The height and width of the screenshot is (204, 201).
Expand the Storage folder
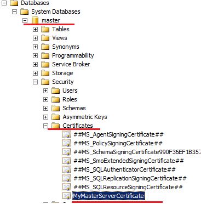[x=35, y=73]
